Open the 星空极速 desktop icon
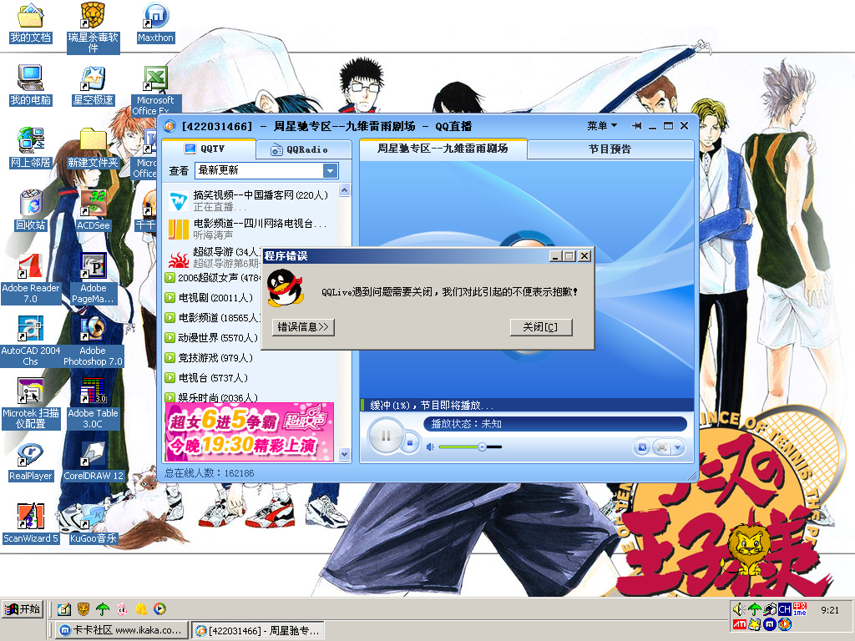 coord(94,85)
